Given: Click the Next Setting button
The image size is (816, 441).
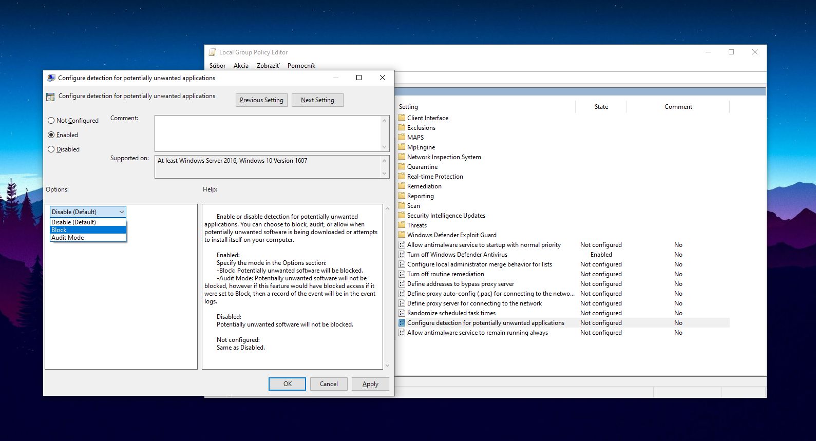Looking at the screenshot, I should (317, 100).
